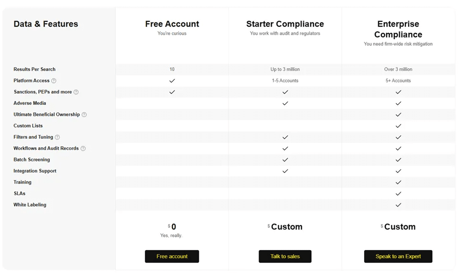Click Enterprise checkmark in SLAs row
This screenshot has width=466, height=273.
(x=398, y=193)
